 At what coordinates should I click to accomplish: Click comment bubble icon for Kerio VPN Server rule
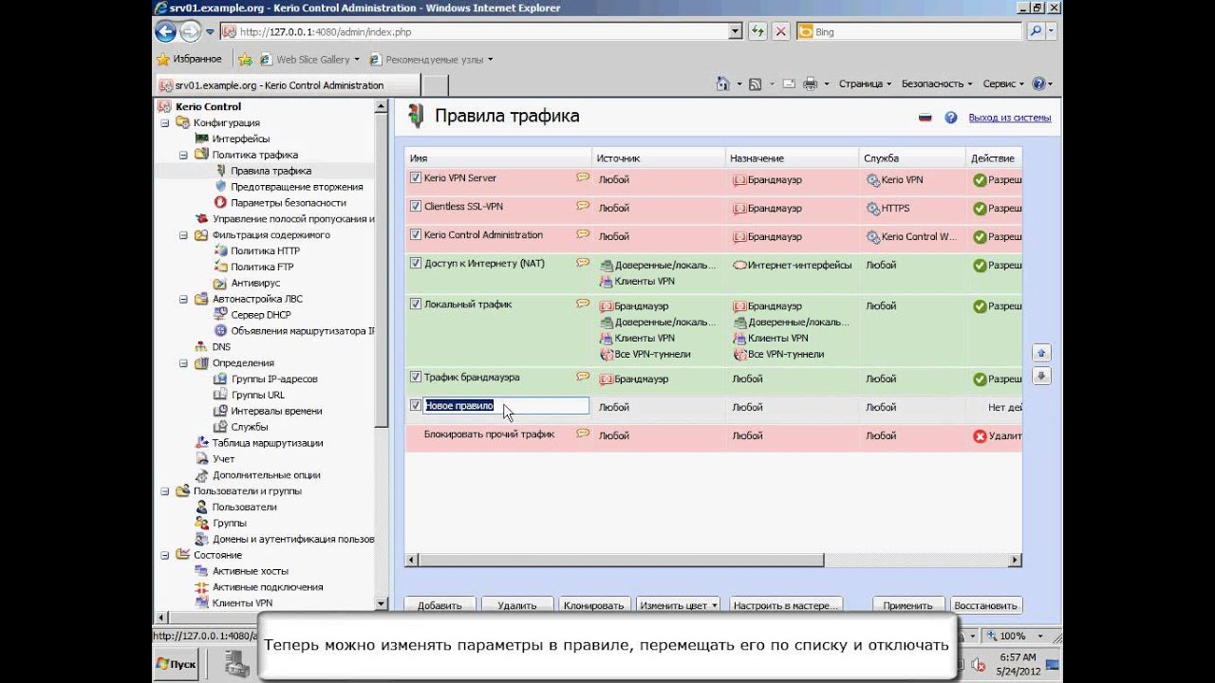(x=583, y=177)
